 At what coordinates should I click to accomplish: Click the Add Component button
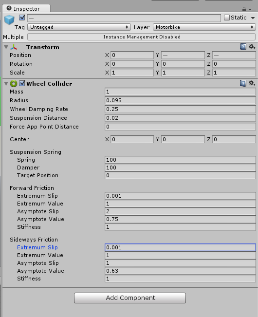[x=130, y=298]
